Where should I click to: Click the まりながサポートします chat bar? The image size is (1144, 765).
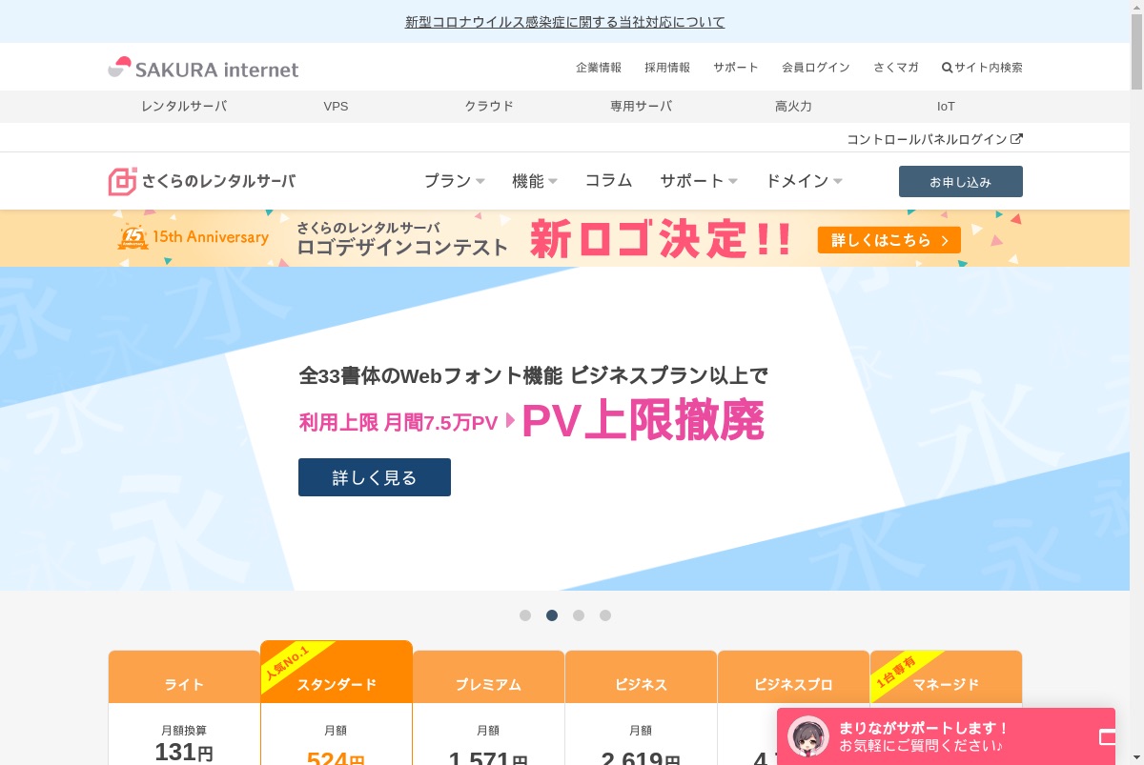[947, 736]
